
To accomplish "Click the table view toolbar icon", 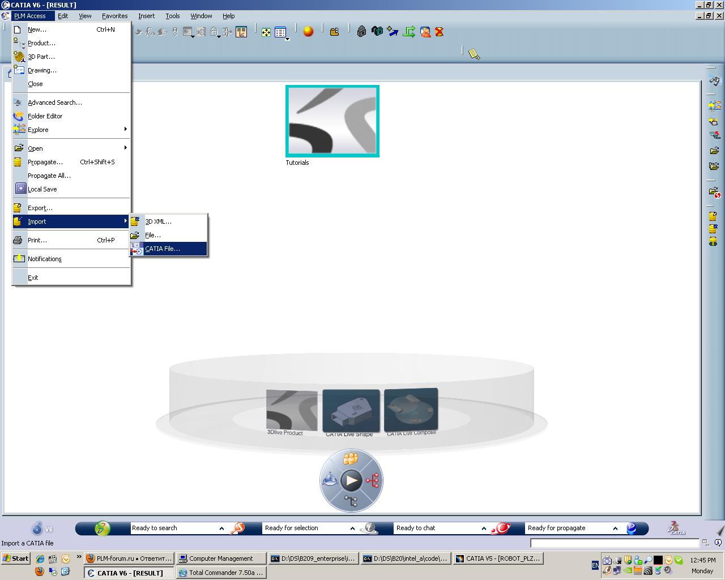I will (x=280, y=32).
